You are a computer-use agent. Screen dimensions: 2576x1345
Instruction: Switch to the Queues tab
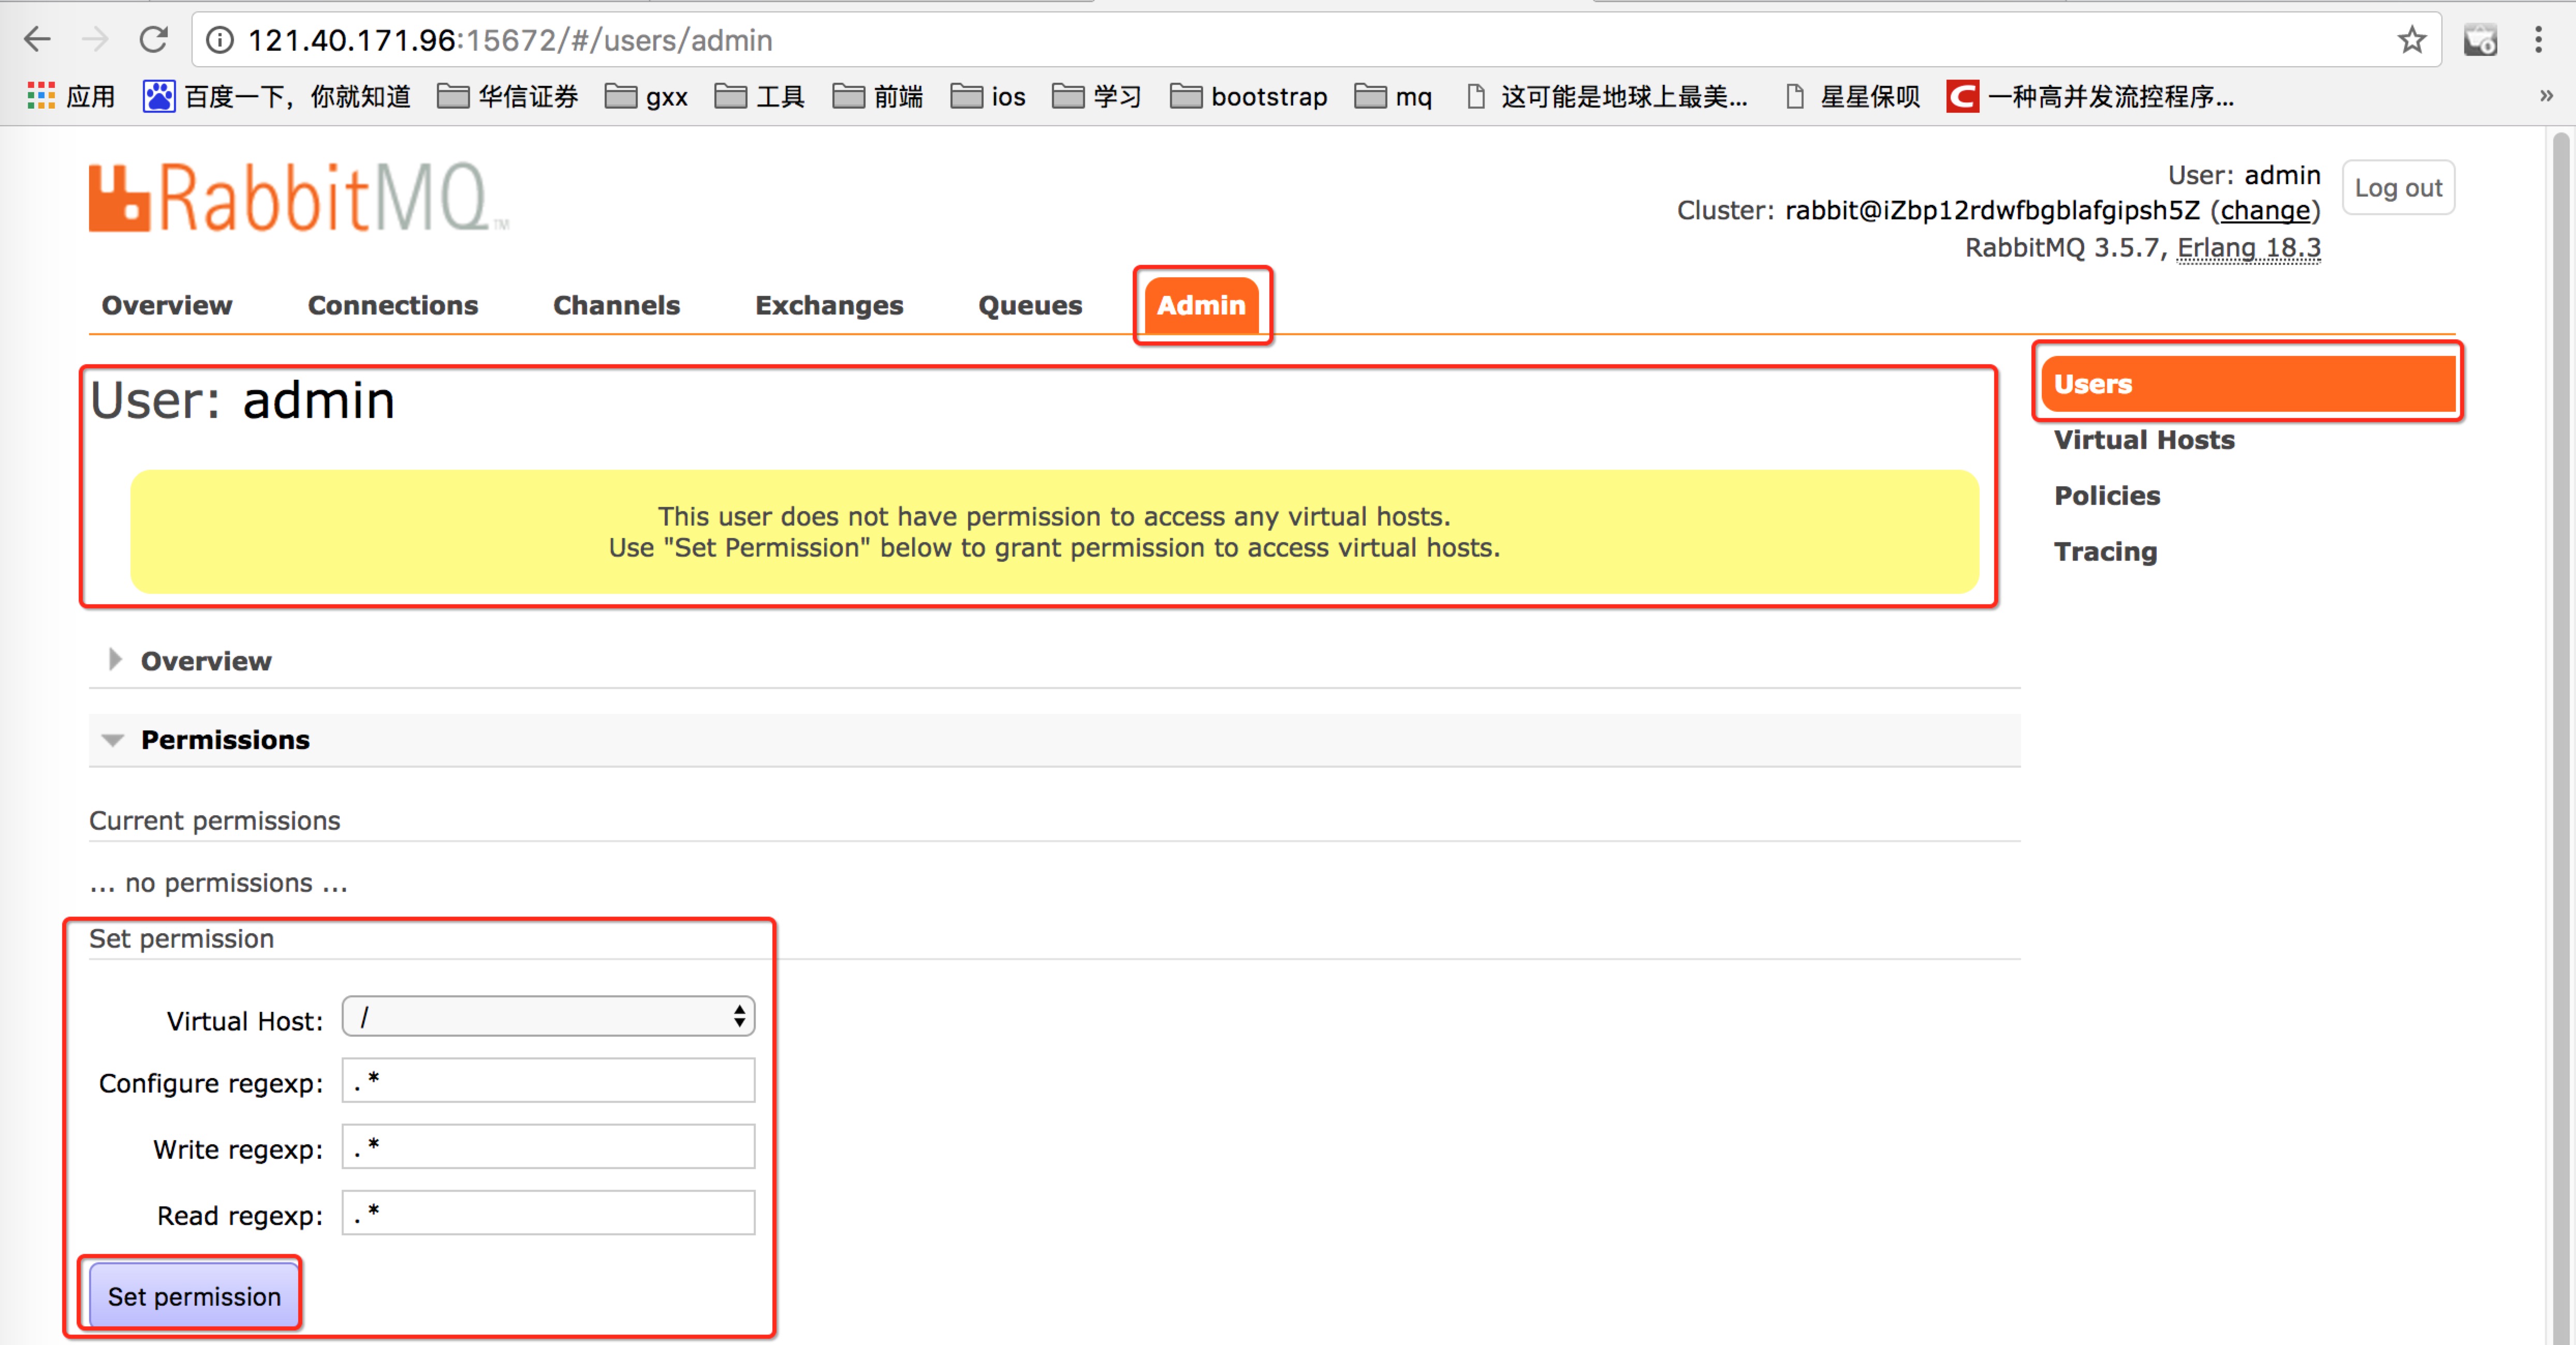[1030, 305]
